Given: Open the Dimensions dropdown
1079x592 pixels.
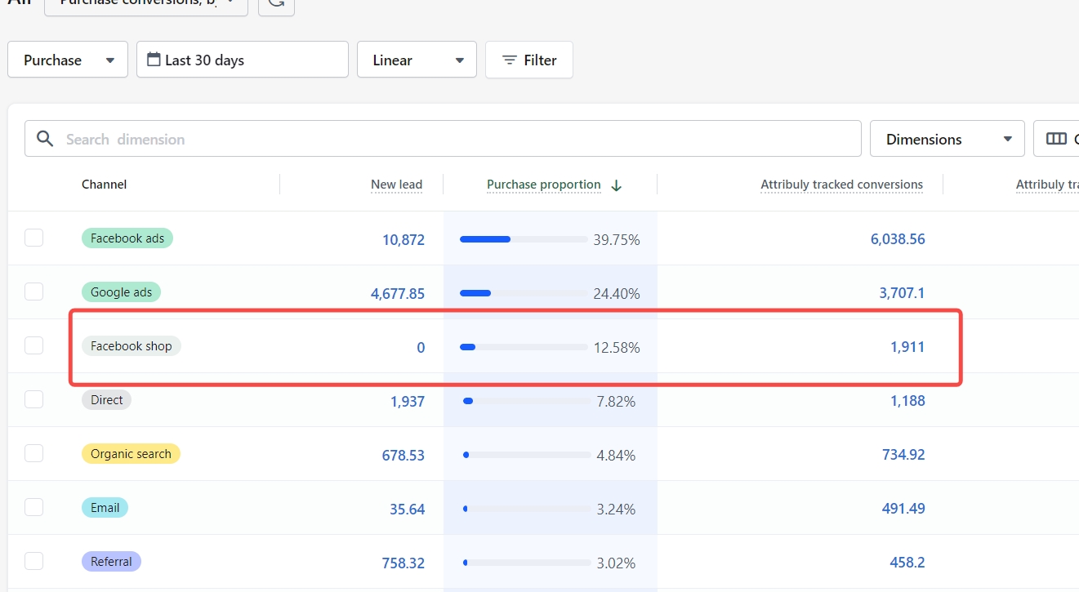Looking at the screenshot, I should point(947,139).
